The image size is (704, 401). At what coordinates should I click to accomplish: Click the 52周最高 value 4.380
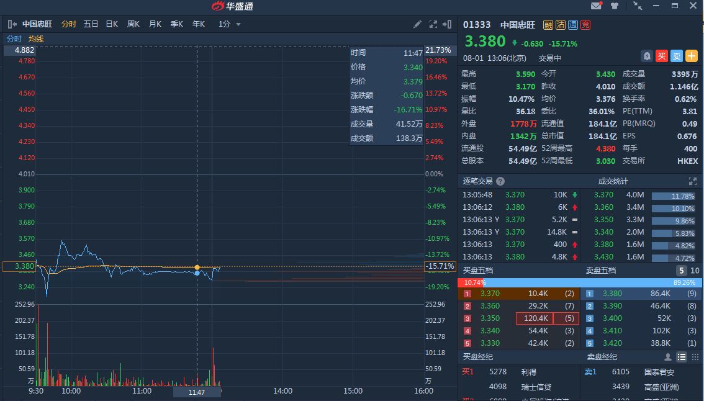[x=606, y=148]
